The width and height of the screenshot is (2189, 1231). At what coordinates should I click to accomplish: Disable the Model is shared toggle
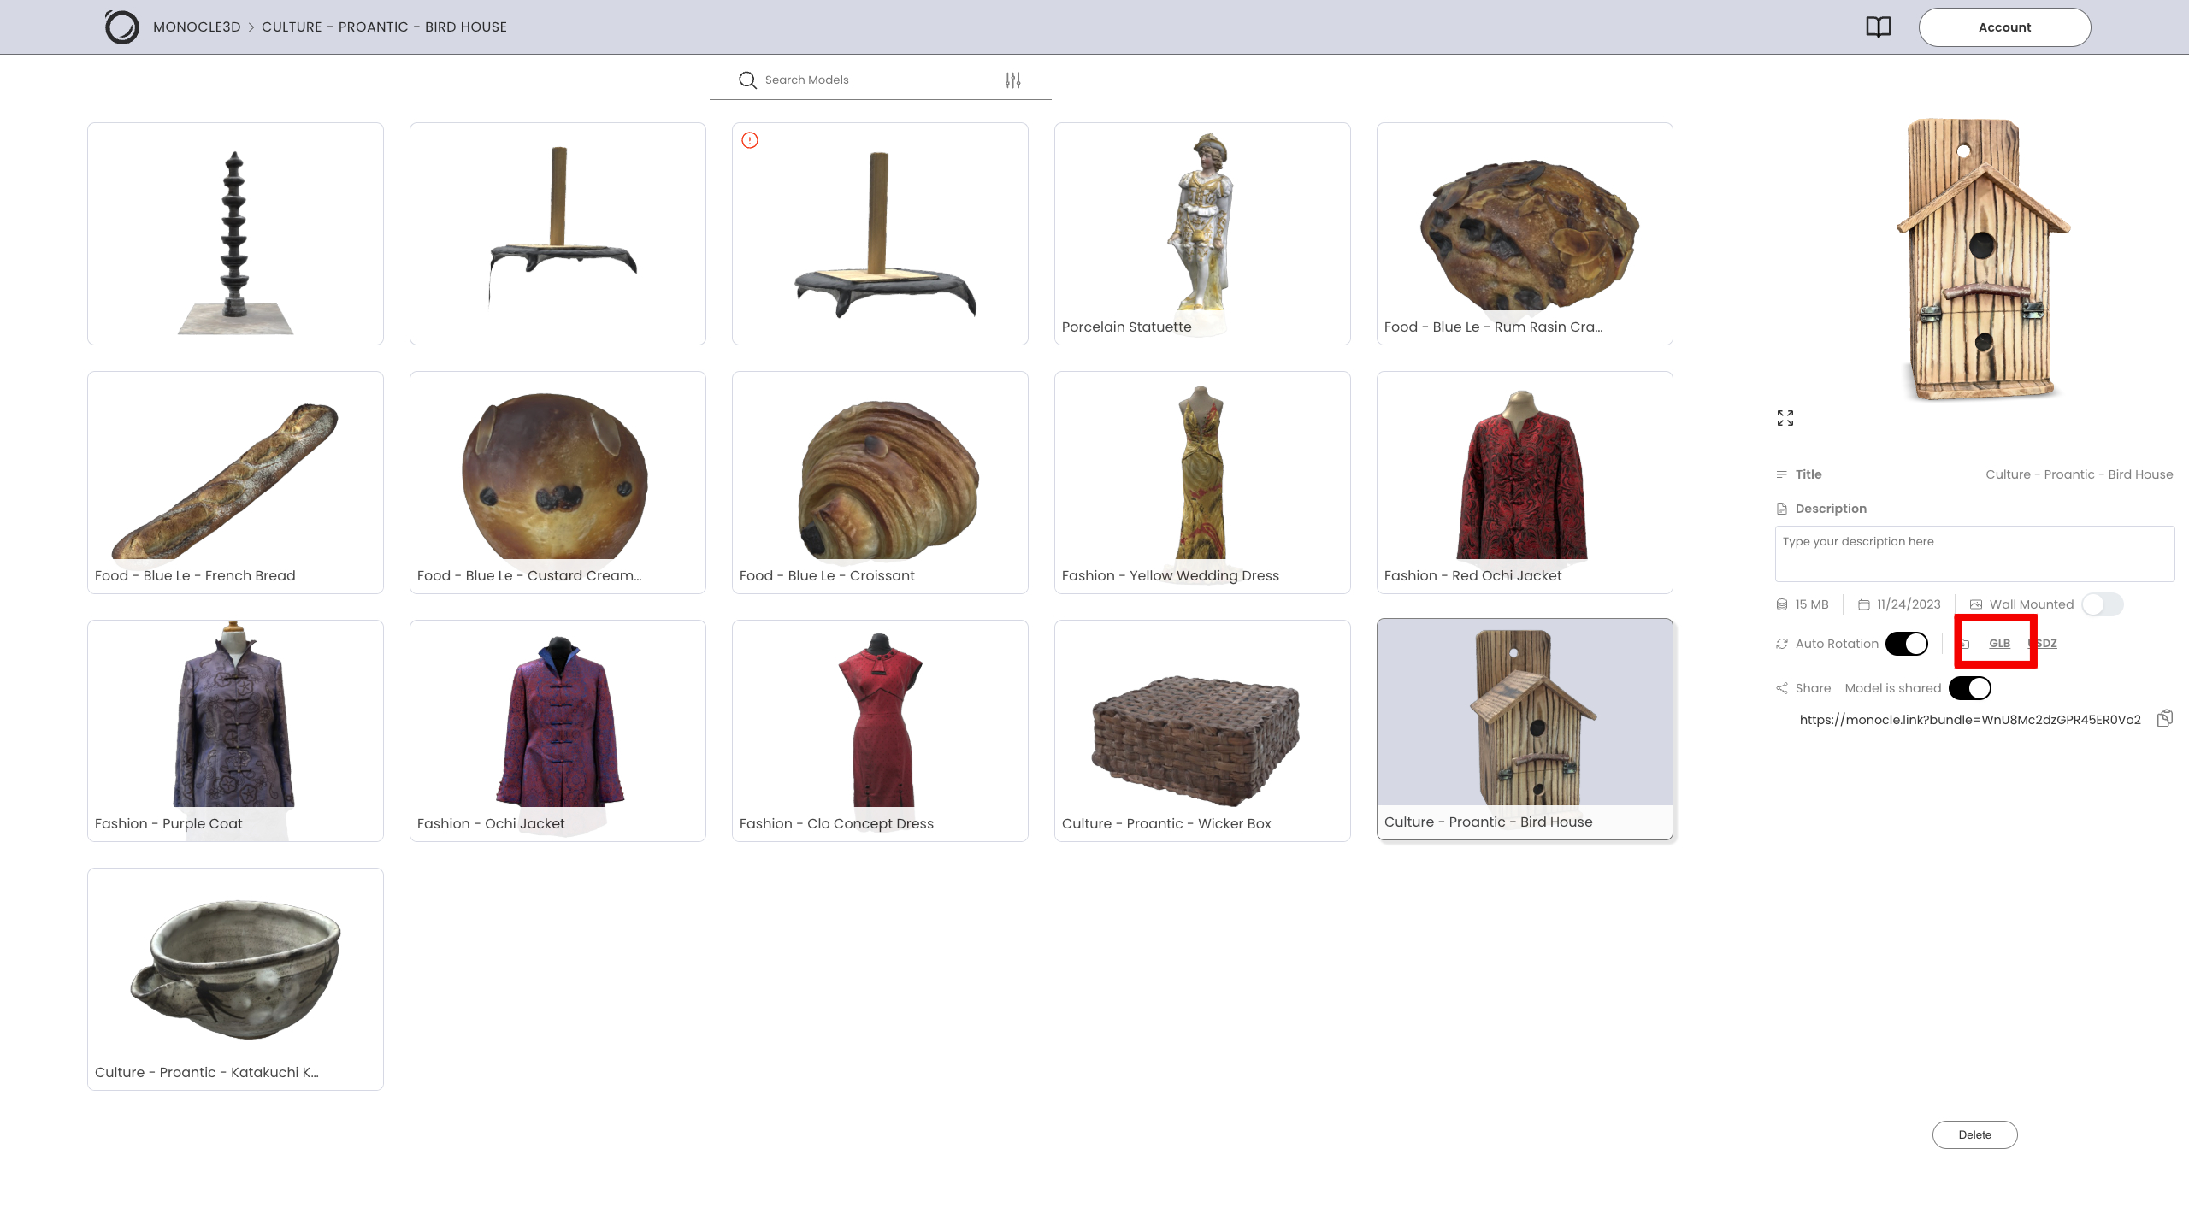point(1970,689)
